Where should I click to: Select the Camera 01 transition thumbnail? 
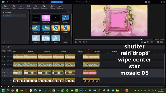[x=36, y=18]
